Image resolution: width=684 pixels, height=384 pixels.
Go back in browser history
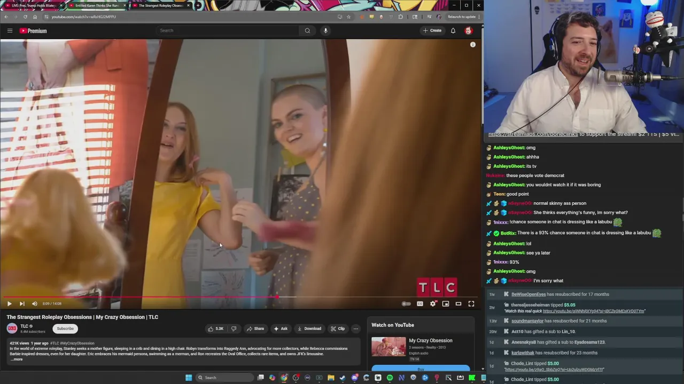click(x=6, y=17)
